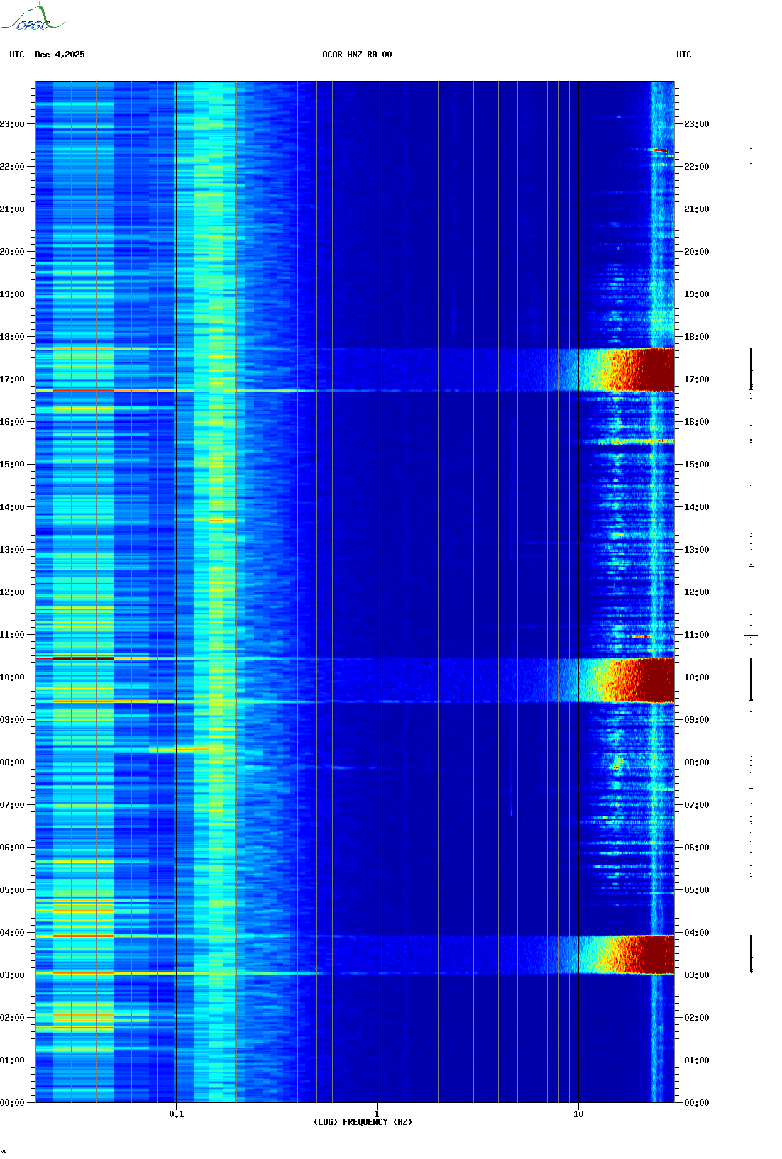Click the 10 Hz frequency tick label
Viewport: 782px width, 1159px height.
click(x=578, y=1114)
